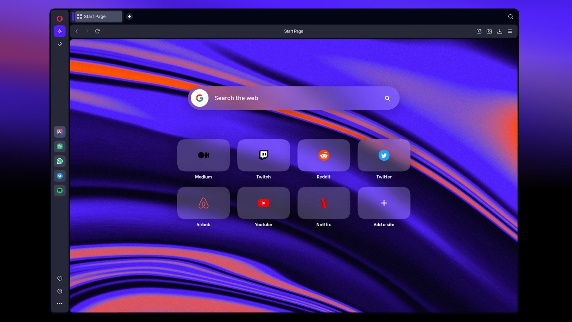
Task: Click the Favorites heart icon
Action: click(x=60, y=278)
